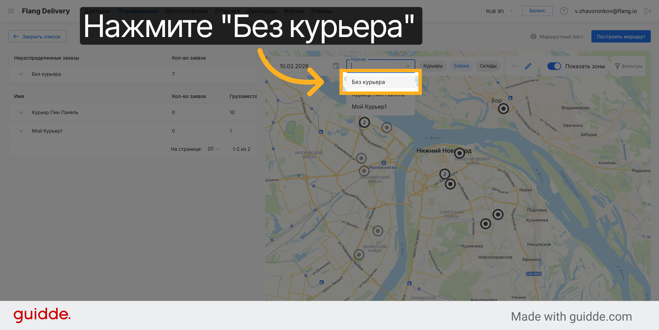Open the На странице page-size dropdown
659x330 pixels.
213,149
